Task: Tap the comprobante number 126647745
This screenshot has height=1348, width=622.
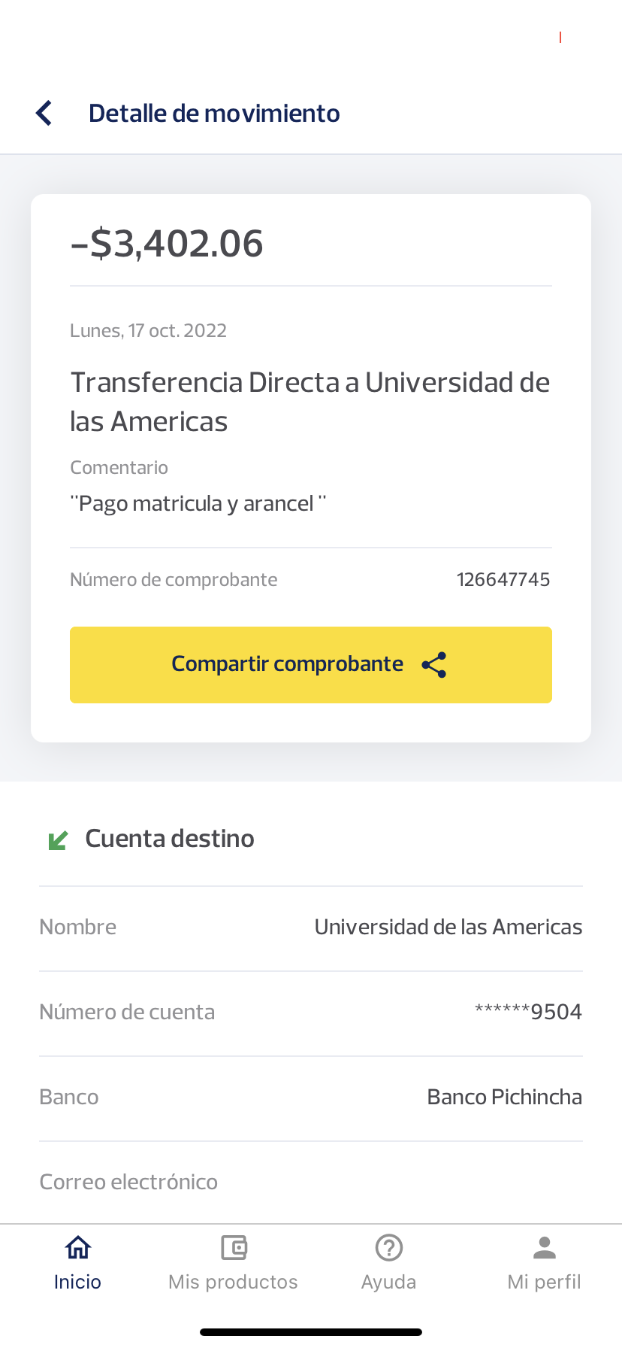Action: (x=503, y=580)
